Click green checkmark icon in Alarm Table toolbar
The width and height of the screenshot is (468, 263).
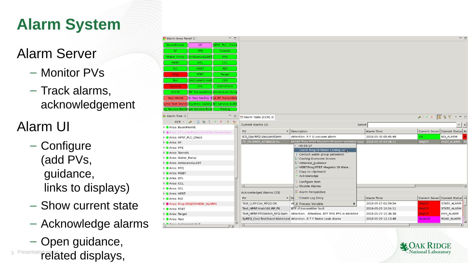point(427,117)
